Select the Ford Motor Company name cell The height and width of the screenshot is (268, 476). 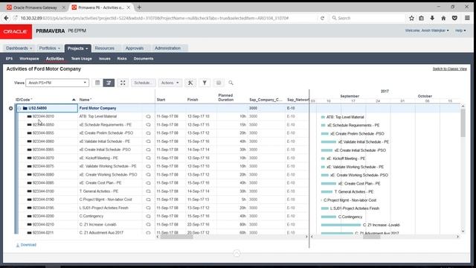click(97, 108)
